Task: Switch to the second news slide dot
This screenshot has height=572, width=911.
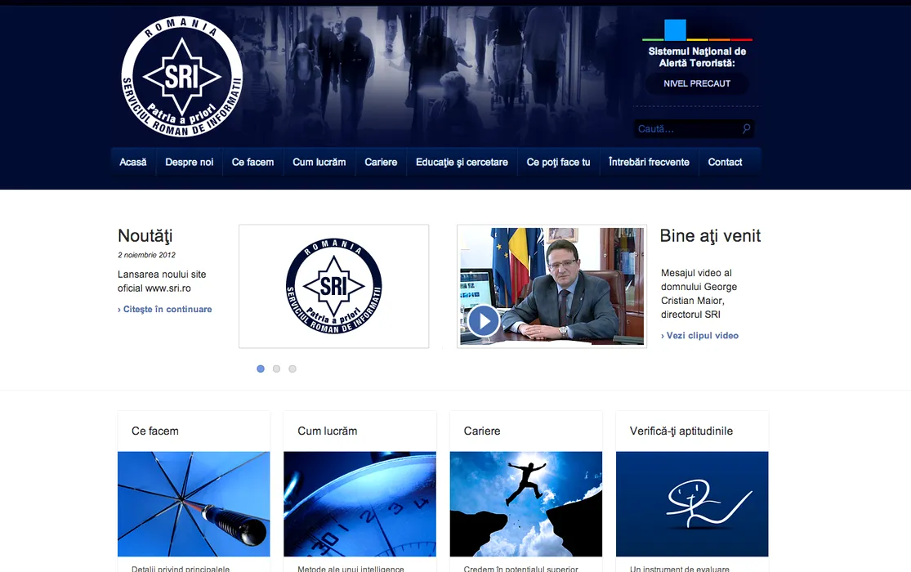Action: click(x=276, y=369)
